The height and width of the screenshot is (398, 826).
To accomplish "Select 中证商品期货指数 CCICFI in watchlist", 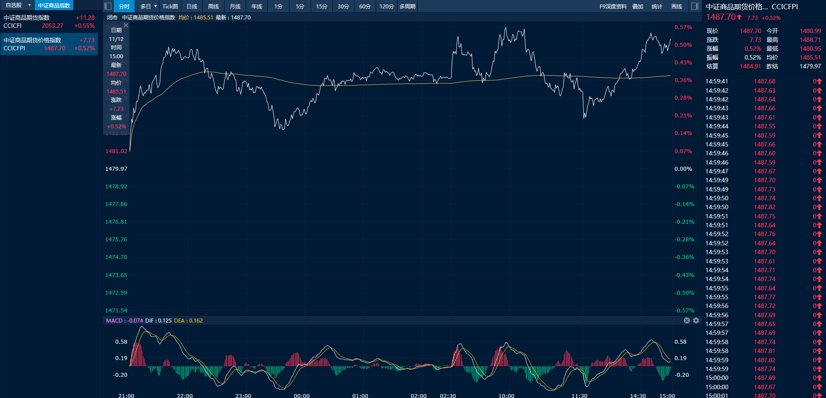I will [x=49, y=22].
